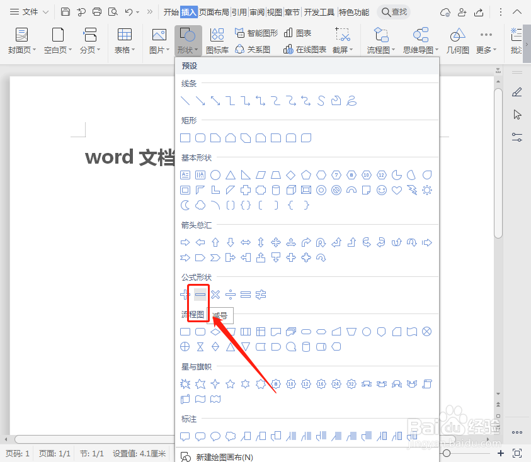Collapse the ribbon with the chevron

pyautogui.click(x=517, y=11)
